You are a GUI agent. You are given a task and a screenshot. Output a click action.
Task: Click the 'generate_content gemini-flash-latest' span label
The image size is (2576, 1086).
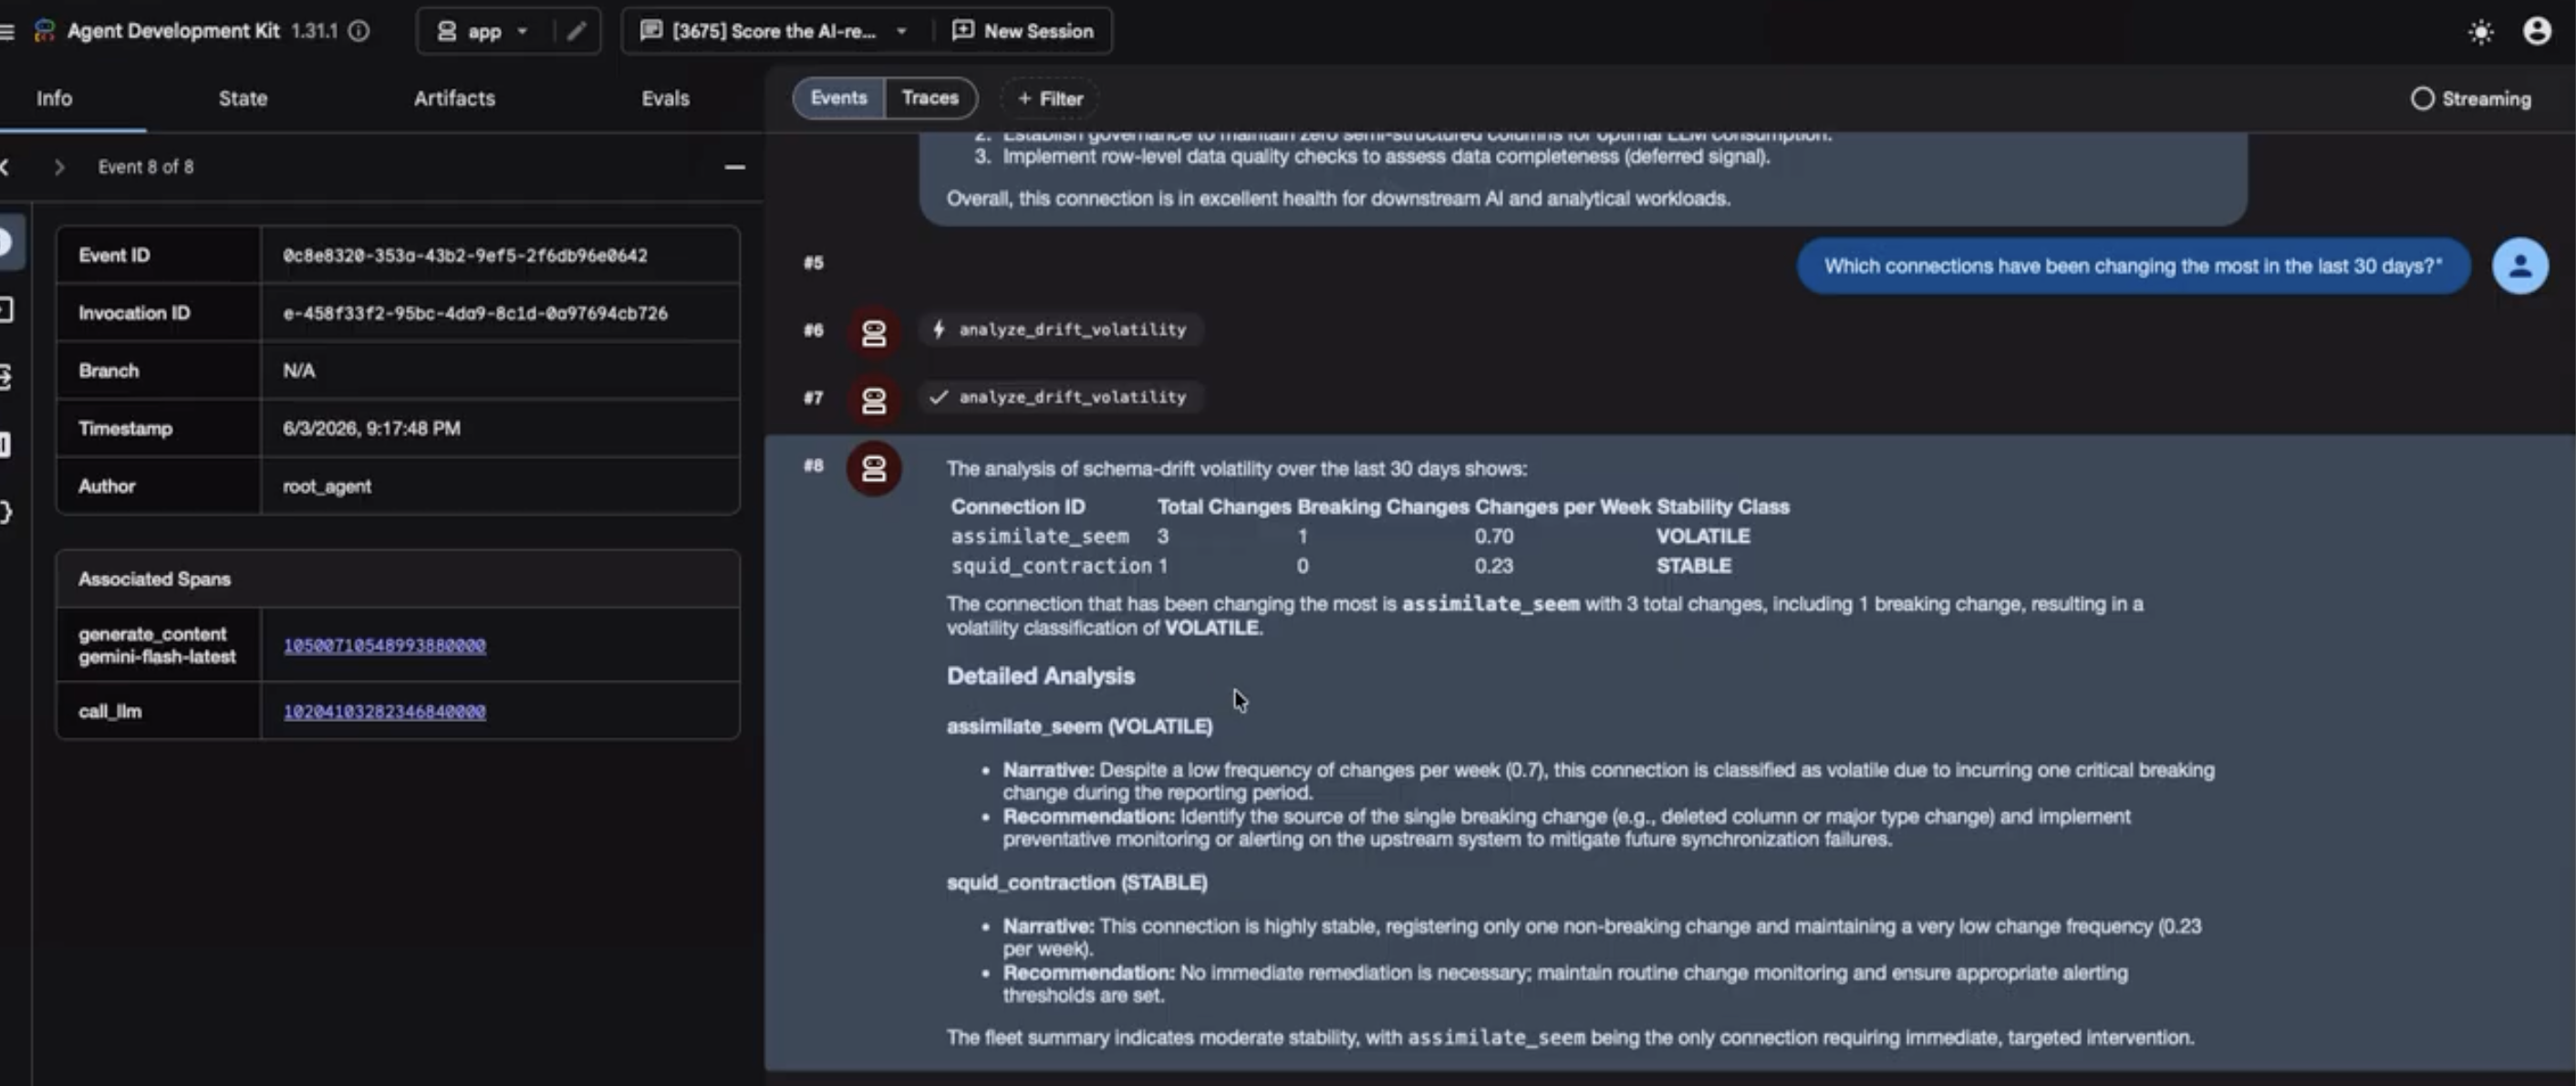(157, 645)
